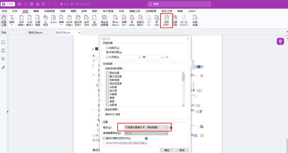Select the 手型工具 hand tool

(x=4, y=20)
